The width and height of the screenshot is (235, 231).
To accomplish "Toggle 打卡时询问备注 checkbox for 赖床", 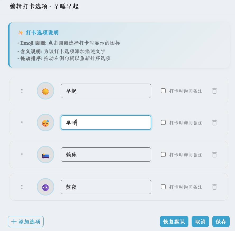I will (x=163, y=155).
